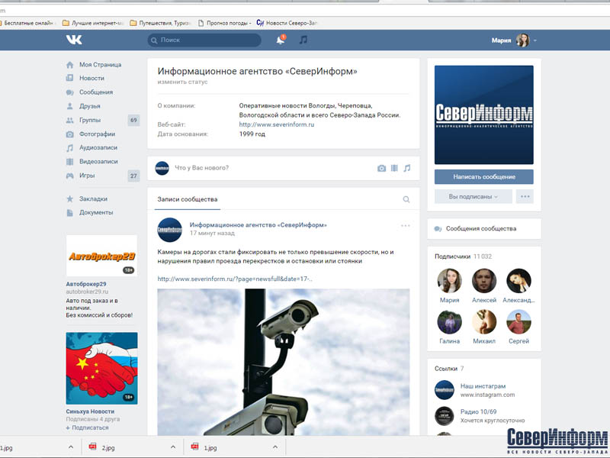Click the Что у Вас нового post field
Image resolution: width=610 pixels, height=458 pixels.
coord(259,168)
